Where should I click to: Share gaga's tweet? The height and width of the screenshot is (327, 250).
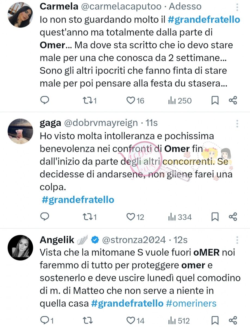[233, 217]
